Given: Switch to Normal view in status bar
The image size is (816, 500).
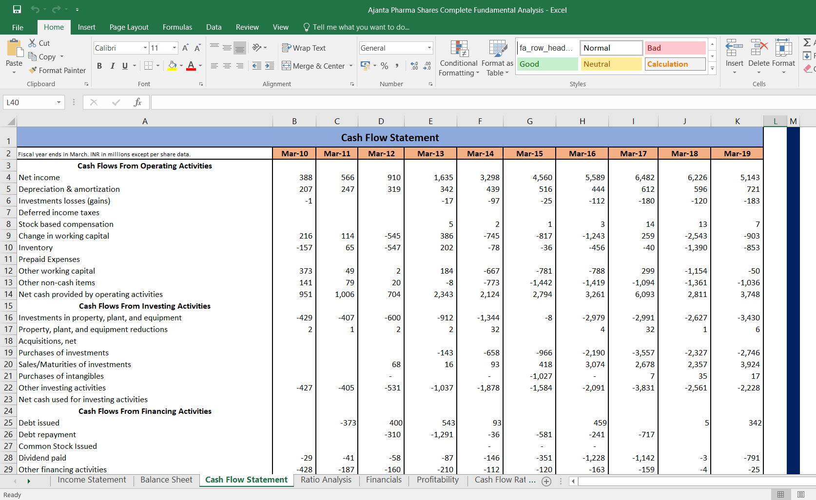Looking at the screenshot, I should click(x=780, y=495).
